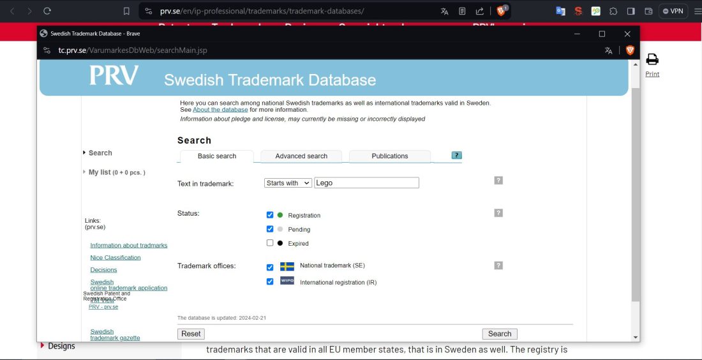Viewport: 702px width, 360px height.
Task: Click help icon for Status
Action: (498, 213)
